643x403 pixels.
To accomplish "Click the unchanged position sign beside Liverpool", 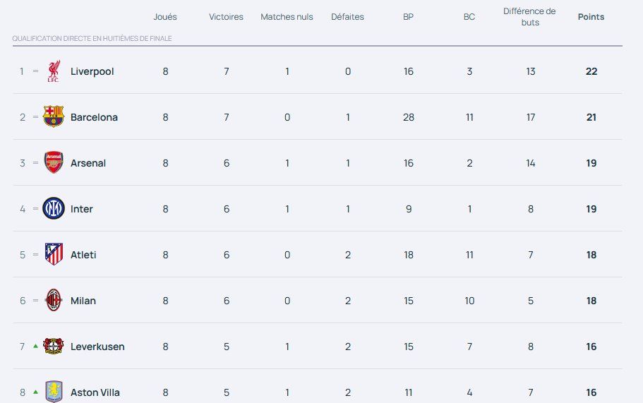I will click(x=36, y=71).
